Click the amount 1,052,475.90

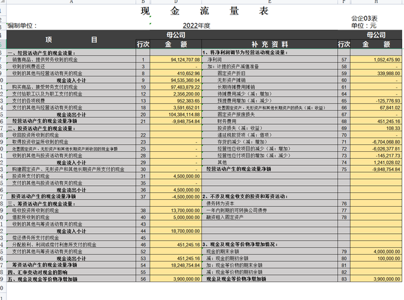(387, 60)
